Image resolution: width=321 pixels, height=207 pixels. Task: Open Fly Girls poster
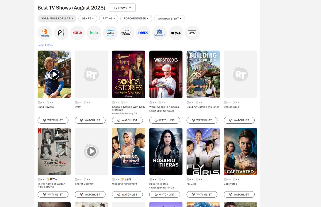coord(203,151)
